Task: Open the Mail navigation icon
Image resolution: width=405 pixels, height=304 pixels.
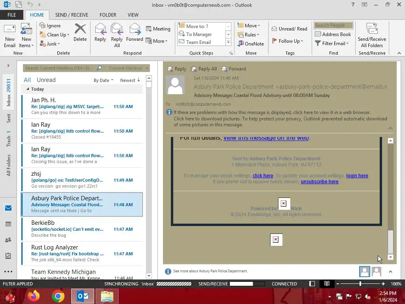Action: 8,208
